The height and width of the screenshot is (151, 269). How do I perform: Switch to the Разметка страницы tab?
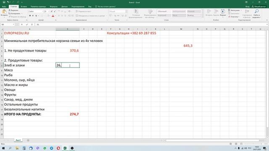click(x=38, y=7)
